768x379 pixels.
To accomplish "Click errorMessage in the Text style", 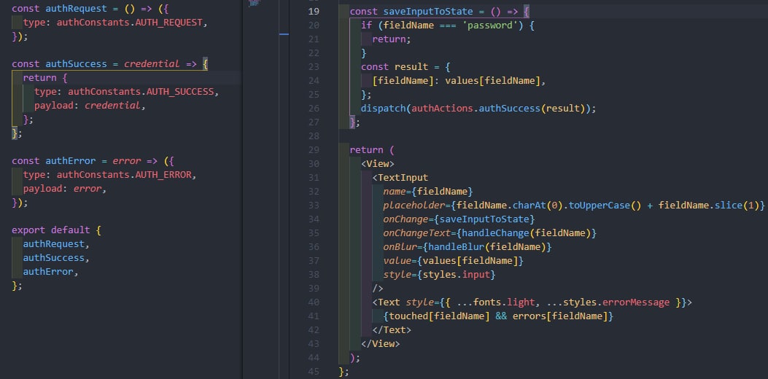I will coord(636,302).
